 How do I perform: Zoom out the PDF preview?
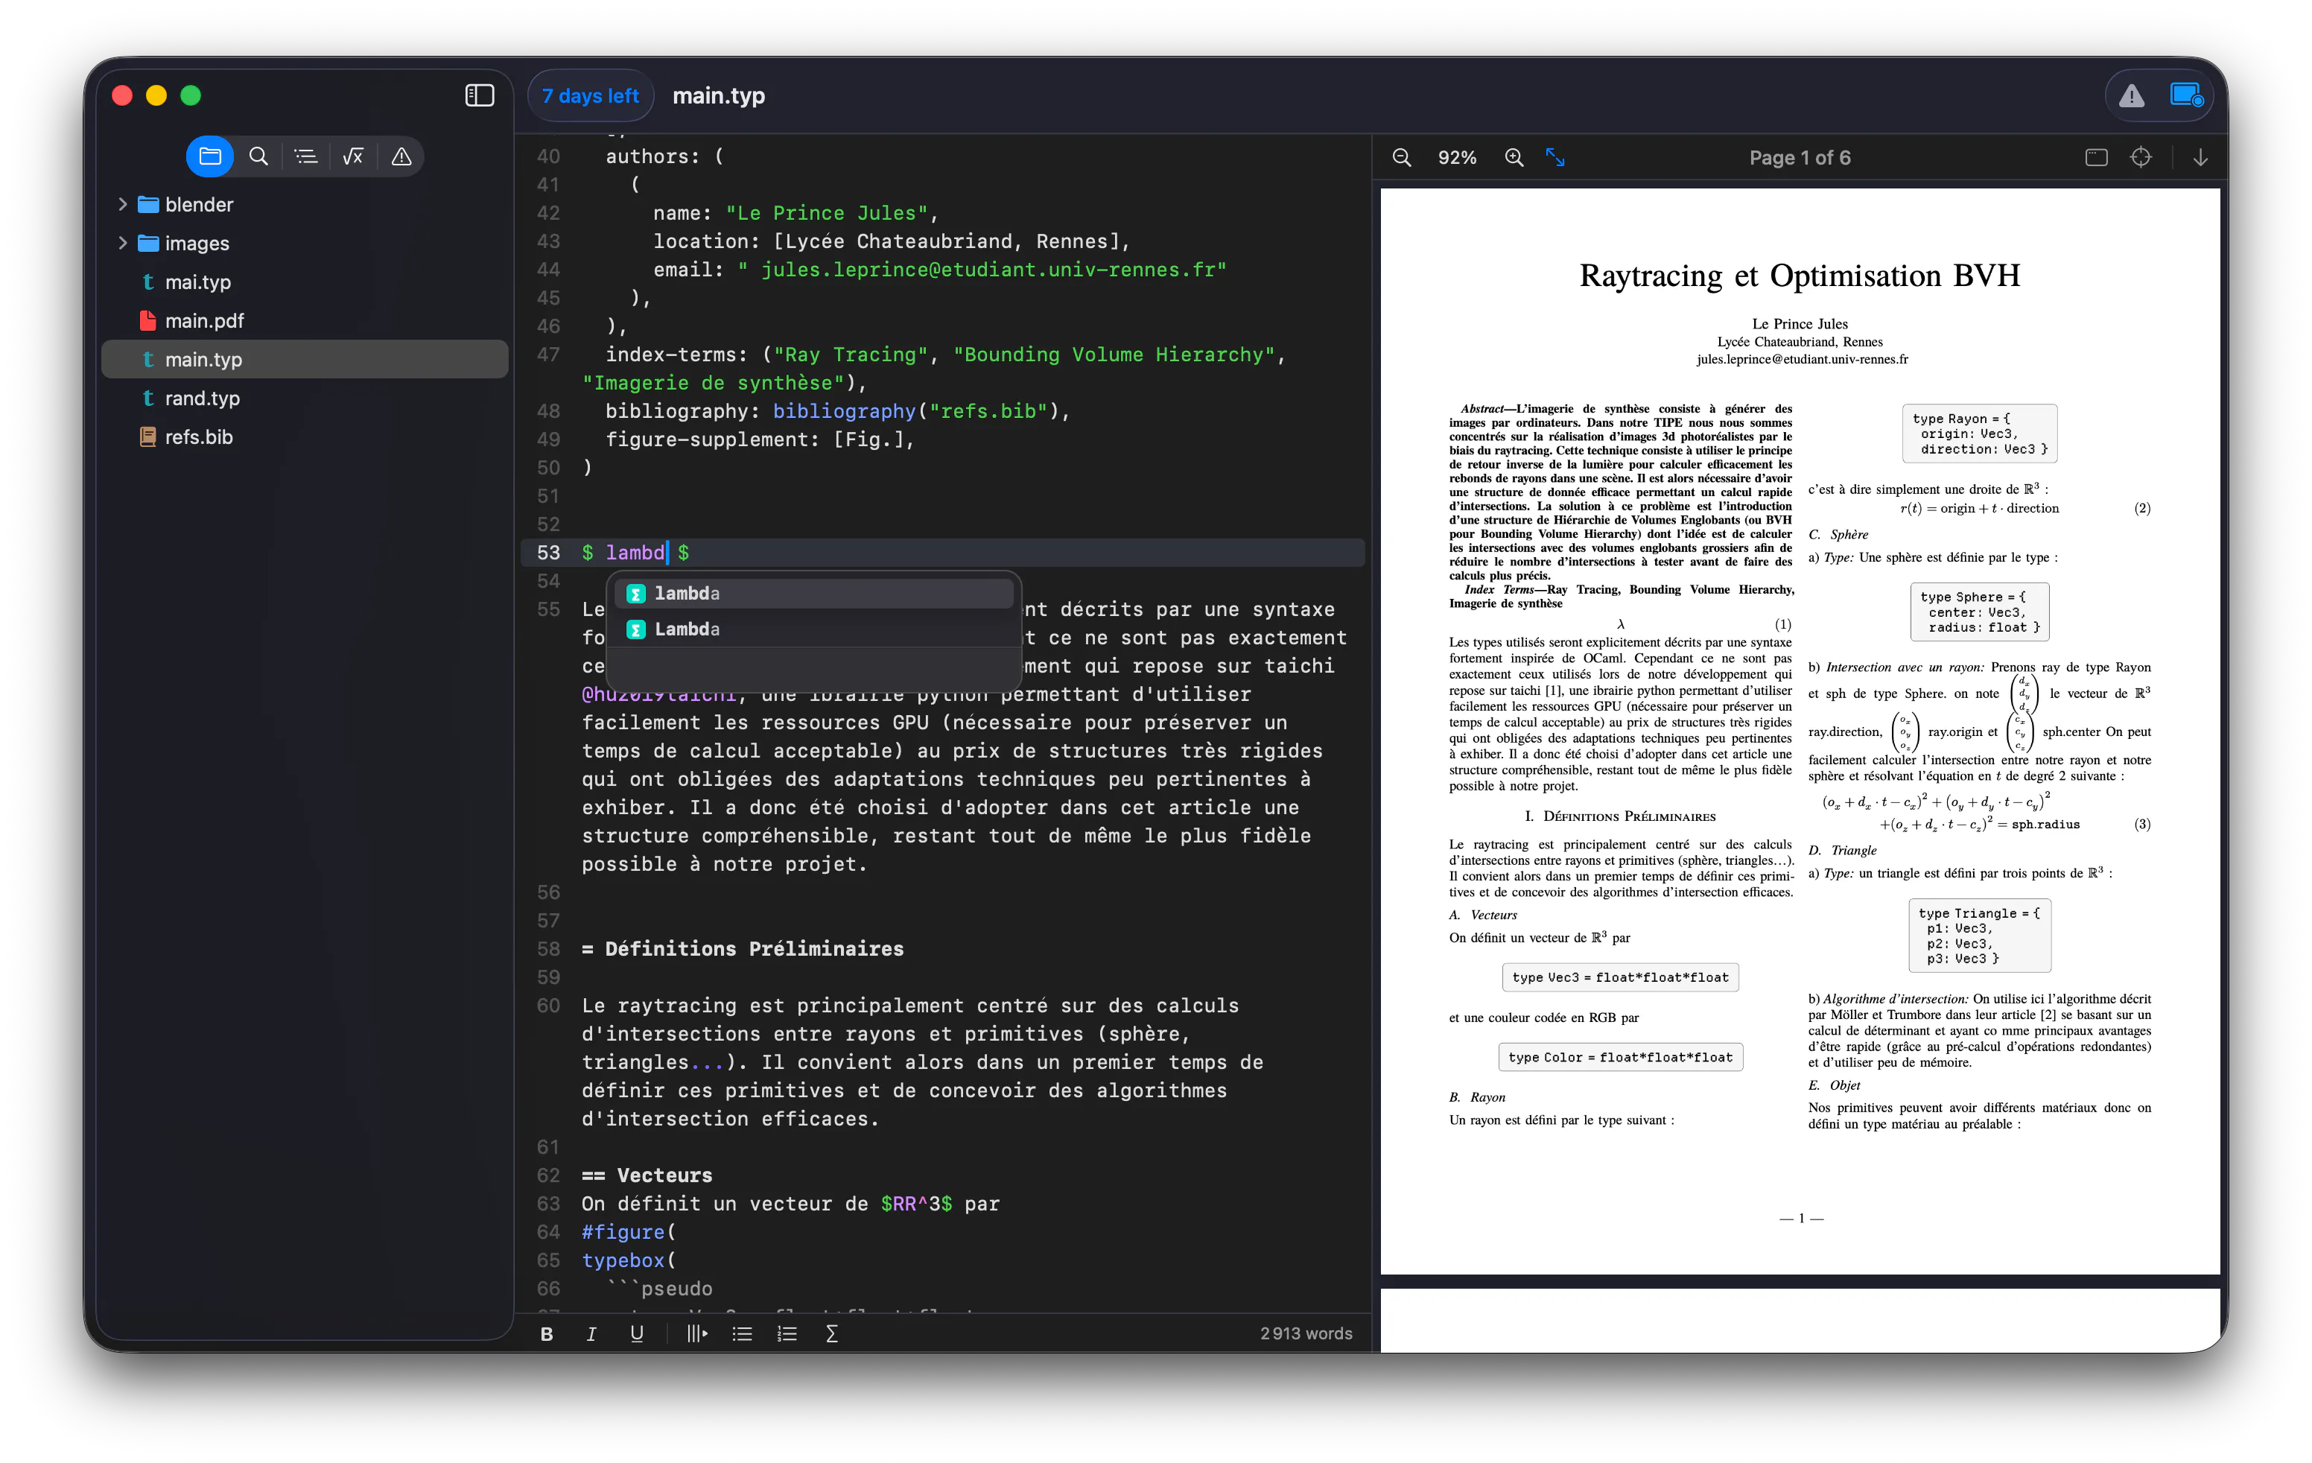pos(1402,157)
